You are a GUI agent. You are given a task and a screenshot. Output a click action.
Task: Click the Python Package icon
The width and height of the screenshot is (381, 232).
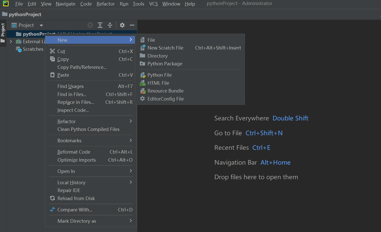click(142, 64)
